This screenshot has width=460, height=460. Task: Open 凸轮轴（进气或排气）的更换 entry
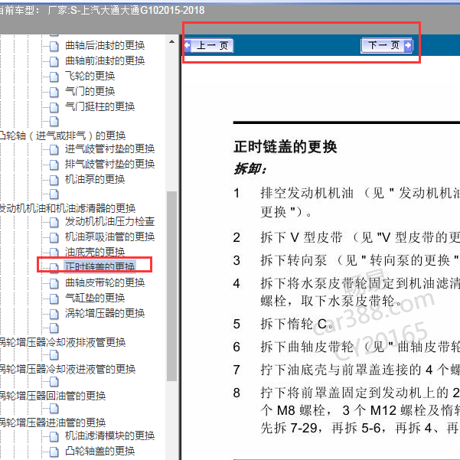tap(63, 135)
